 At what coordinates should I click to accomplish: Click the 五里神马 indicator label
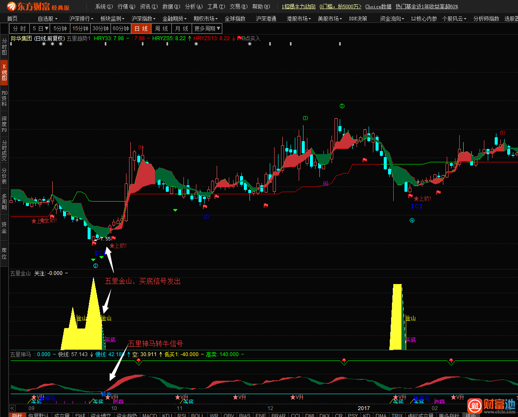20,354
